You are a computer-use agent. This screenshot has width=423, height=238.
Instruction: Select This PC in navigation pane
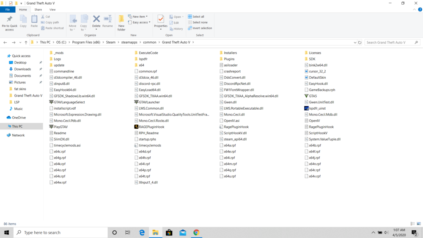pos(17,127)
